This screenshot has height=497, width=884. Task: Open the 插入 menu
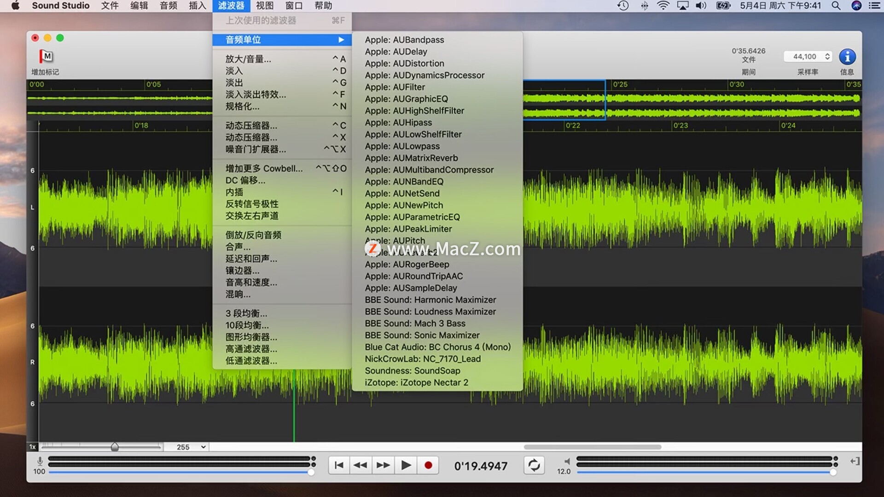(198, 6)
